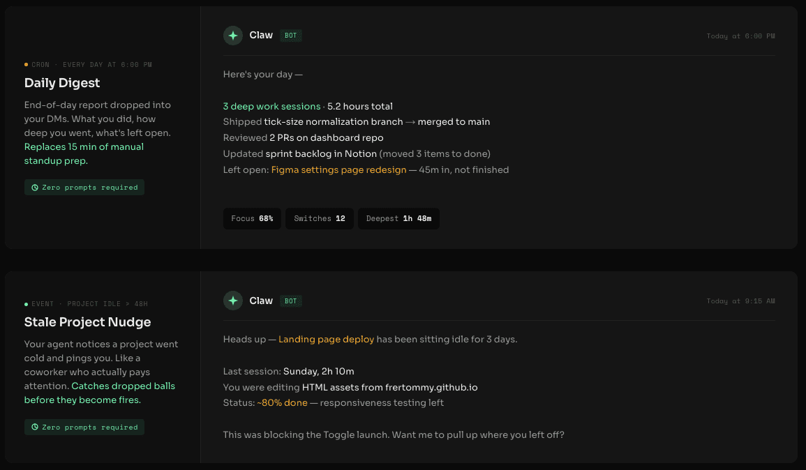
Task: Click the Stale Project Nudge heading
Action: [87, 322]
